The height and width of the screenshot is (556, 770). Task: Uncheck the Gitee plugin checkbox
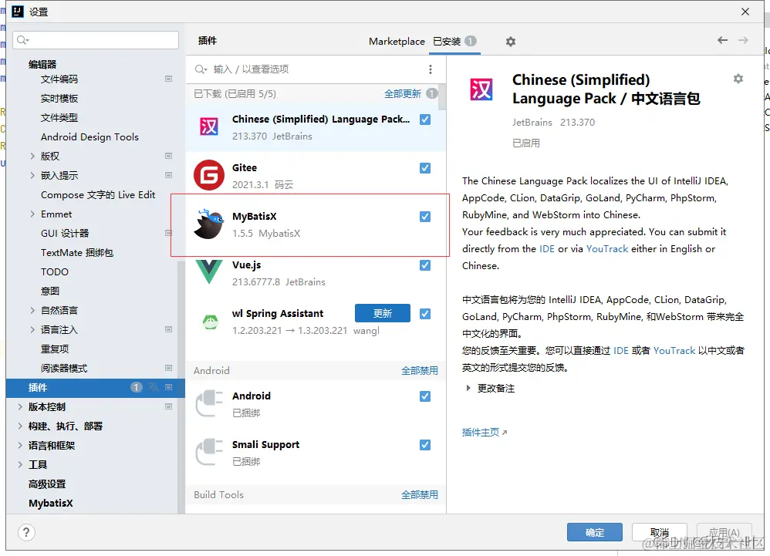point(425,168)
